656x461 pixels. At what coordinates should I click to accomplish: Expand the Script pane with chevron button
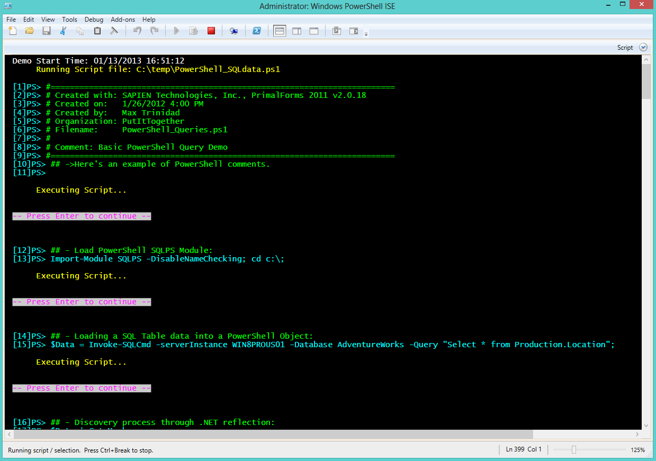[643, 47]
